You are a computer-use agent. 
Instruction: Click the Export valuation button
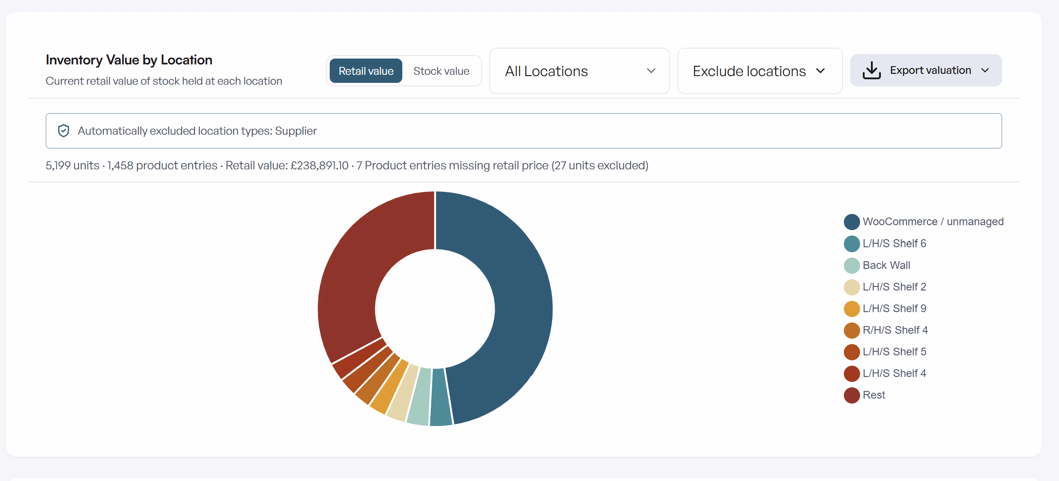(926, 70)
